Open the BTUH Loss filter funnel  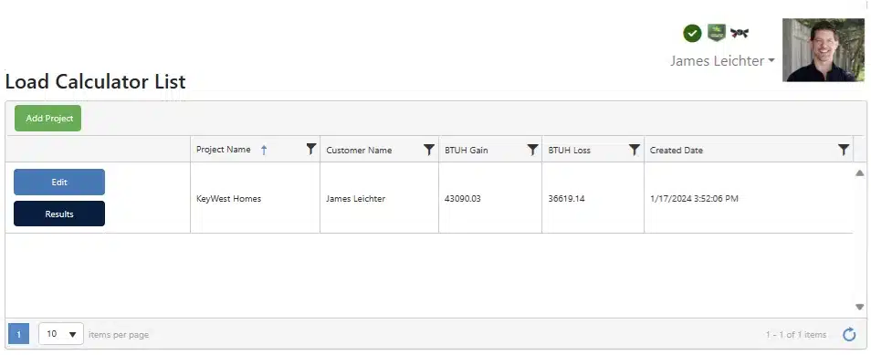coord(635,150)
